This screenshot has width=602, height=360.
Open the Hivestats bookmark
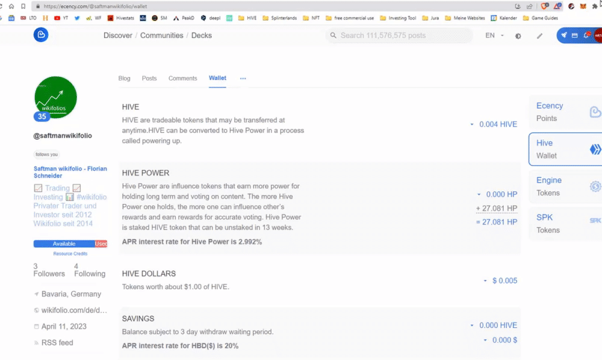(120, 18)
